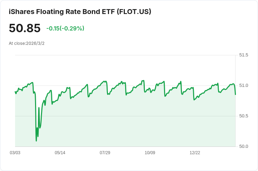Click the 10/09 date label on x-axis
Image resolution: width=258 pixels, height=171 pixels.
click(x=150, y=153)
